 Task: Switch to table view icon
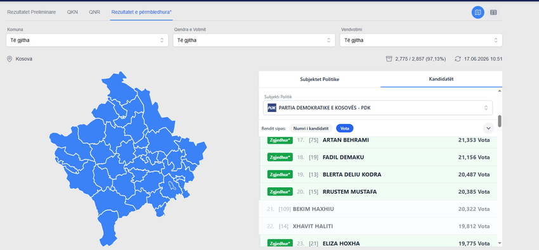point(493,13)
